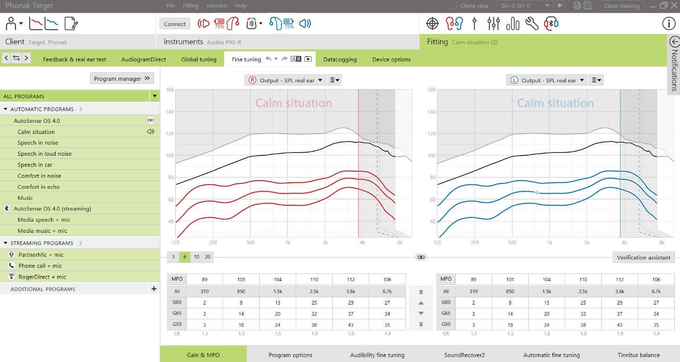Image resolution: width=680 pixels, height=362 pixels.
Task: Open the wrench tools icon
Action: pos(532,23)
